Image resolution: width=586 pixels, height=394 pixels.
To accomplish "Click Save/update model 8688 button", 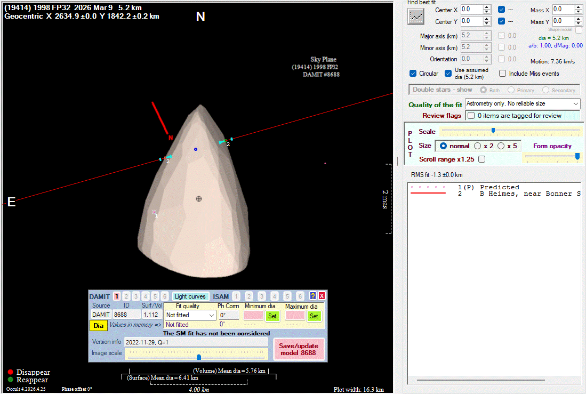I will [x=299, y=349].
